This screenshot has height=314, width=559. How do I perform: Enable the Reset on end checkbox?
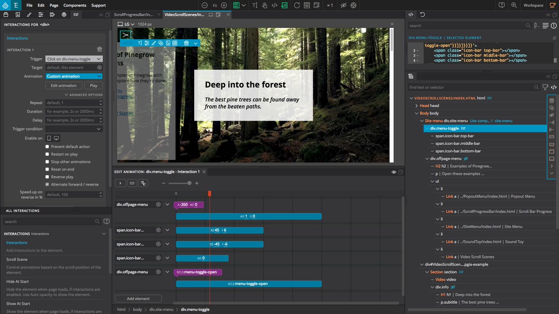47,169
